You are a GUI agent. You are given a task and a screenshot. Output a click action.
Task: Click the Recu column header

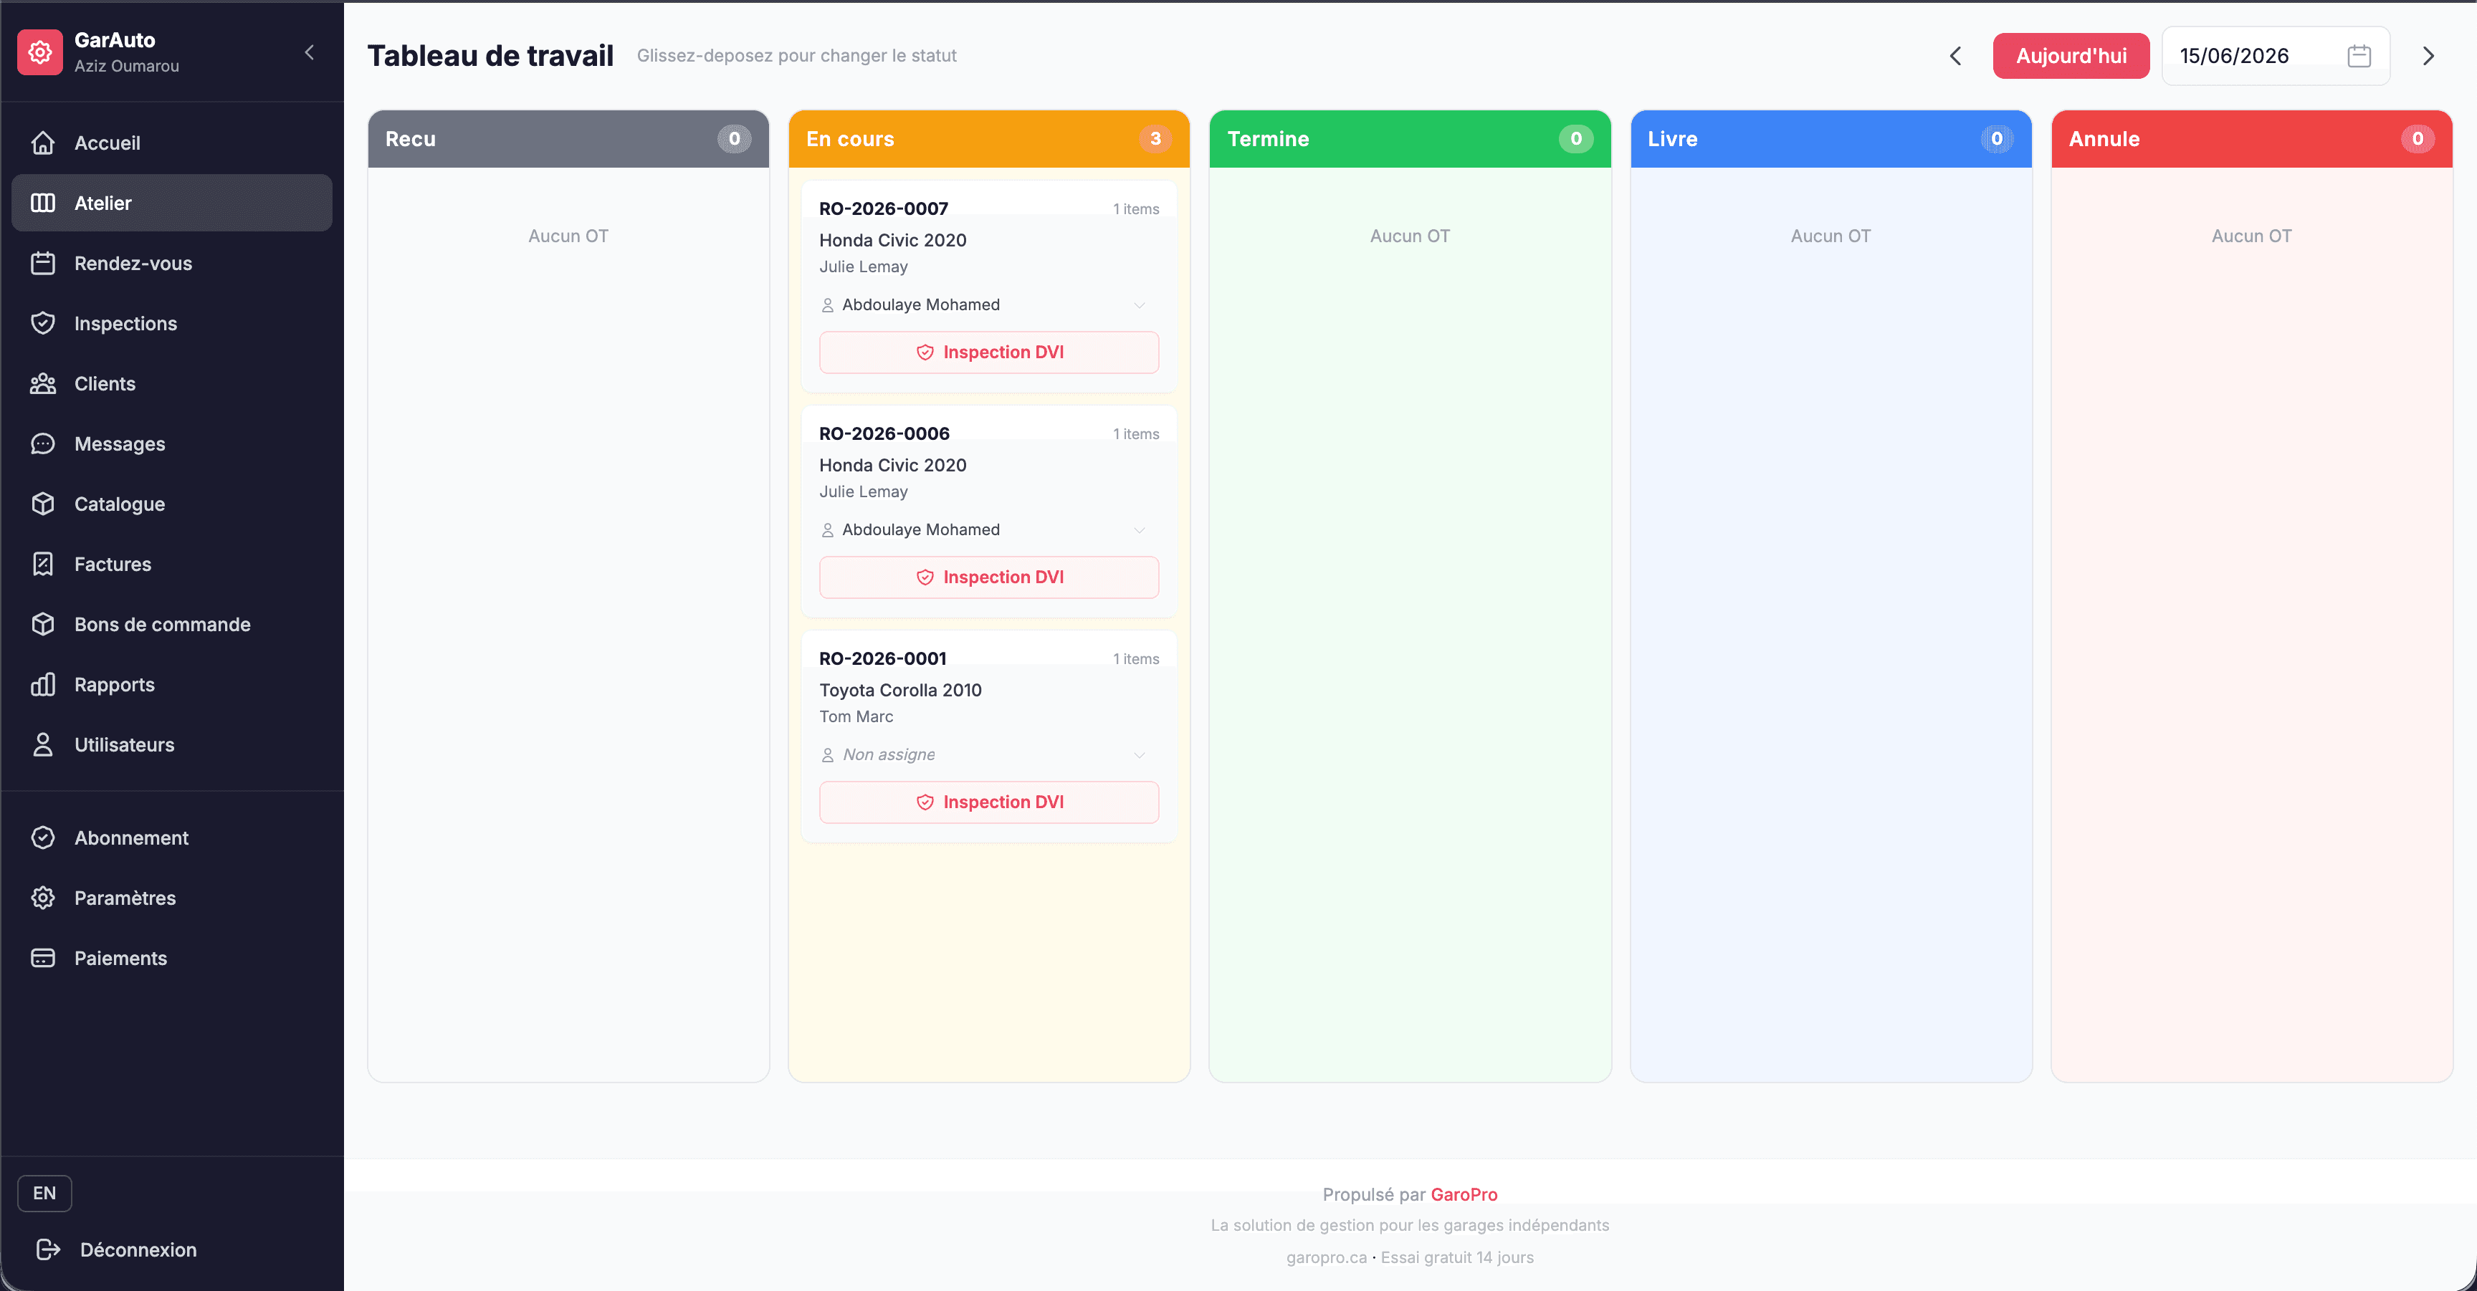pyautogui.click(x=568, y=138)
